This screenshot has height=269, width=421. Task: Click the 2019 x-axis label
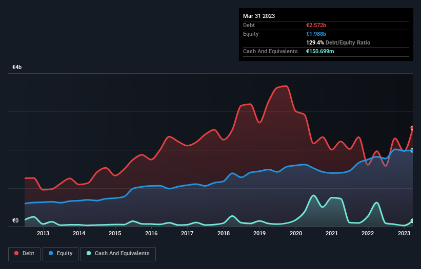point(259,233)
